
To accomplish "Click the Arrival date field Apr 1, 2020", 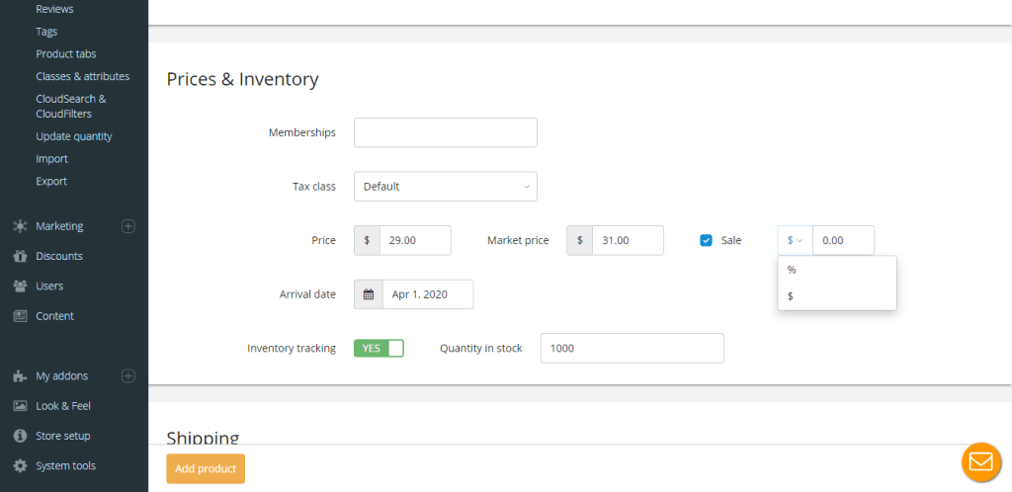I will pos(428,294).
